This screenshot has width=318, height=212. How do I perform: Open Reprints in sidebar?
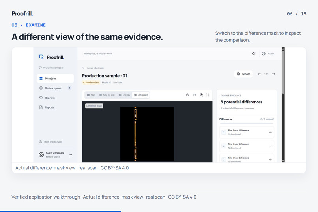55,98
